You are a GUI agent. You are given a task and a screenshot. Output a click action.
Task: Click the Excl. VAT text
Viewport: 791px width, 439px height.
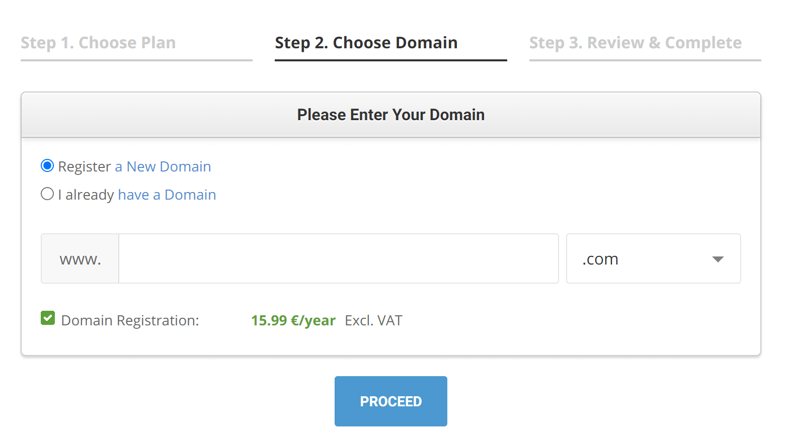pos(373,320)
